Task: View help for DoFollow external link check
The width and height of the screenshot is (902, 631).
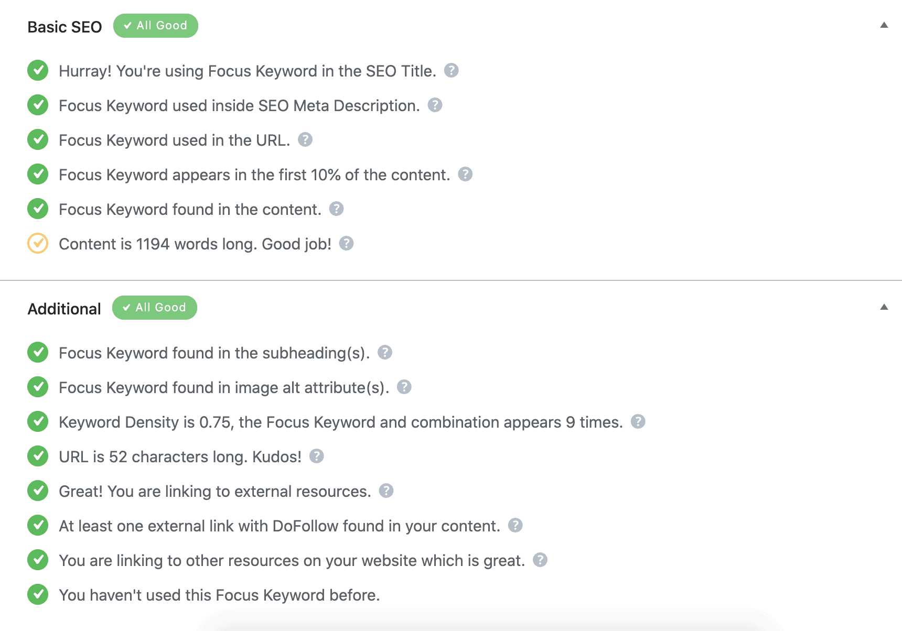Action: (x=514, y=526)
